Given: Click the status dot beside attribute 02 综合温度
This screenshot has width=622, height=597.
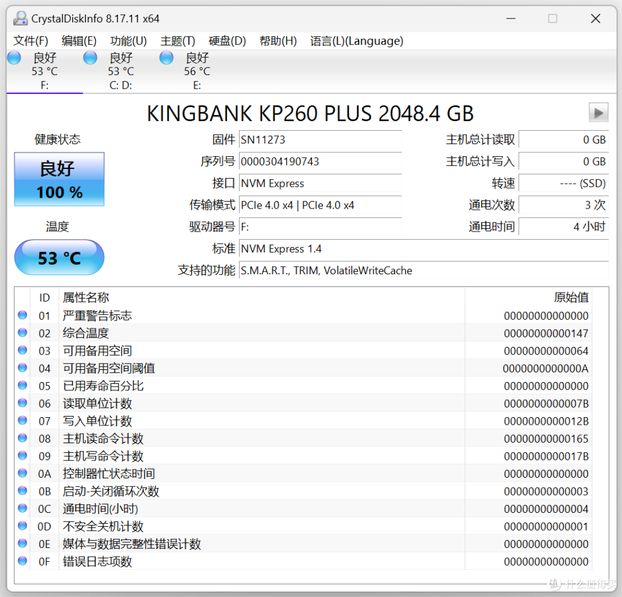Looking at the screenshot, I should (22, 332).
